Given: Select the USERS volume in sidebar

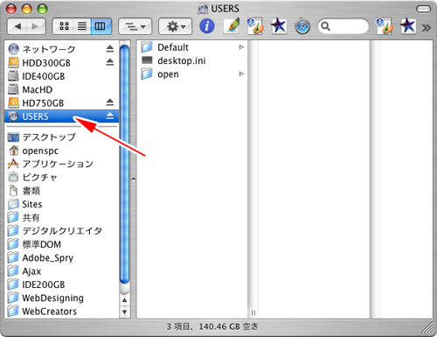Looking at the screenshot, I should 61,116.
